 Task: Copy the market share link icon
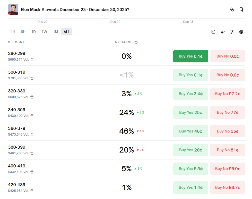click(232, 9)
